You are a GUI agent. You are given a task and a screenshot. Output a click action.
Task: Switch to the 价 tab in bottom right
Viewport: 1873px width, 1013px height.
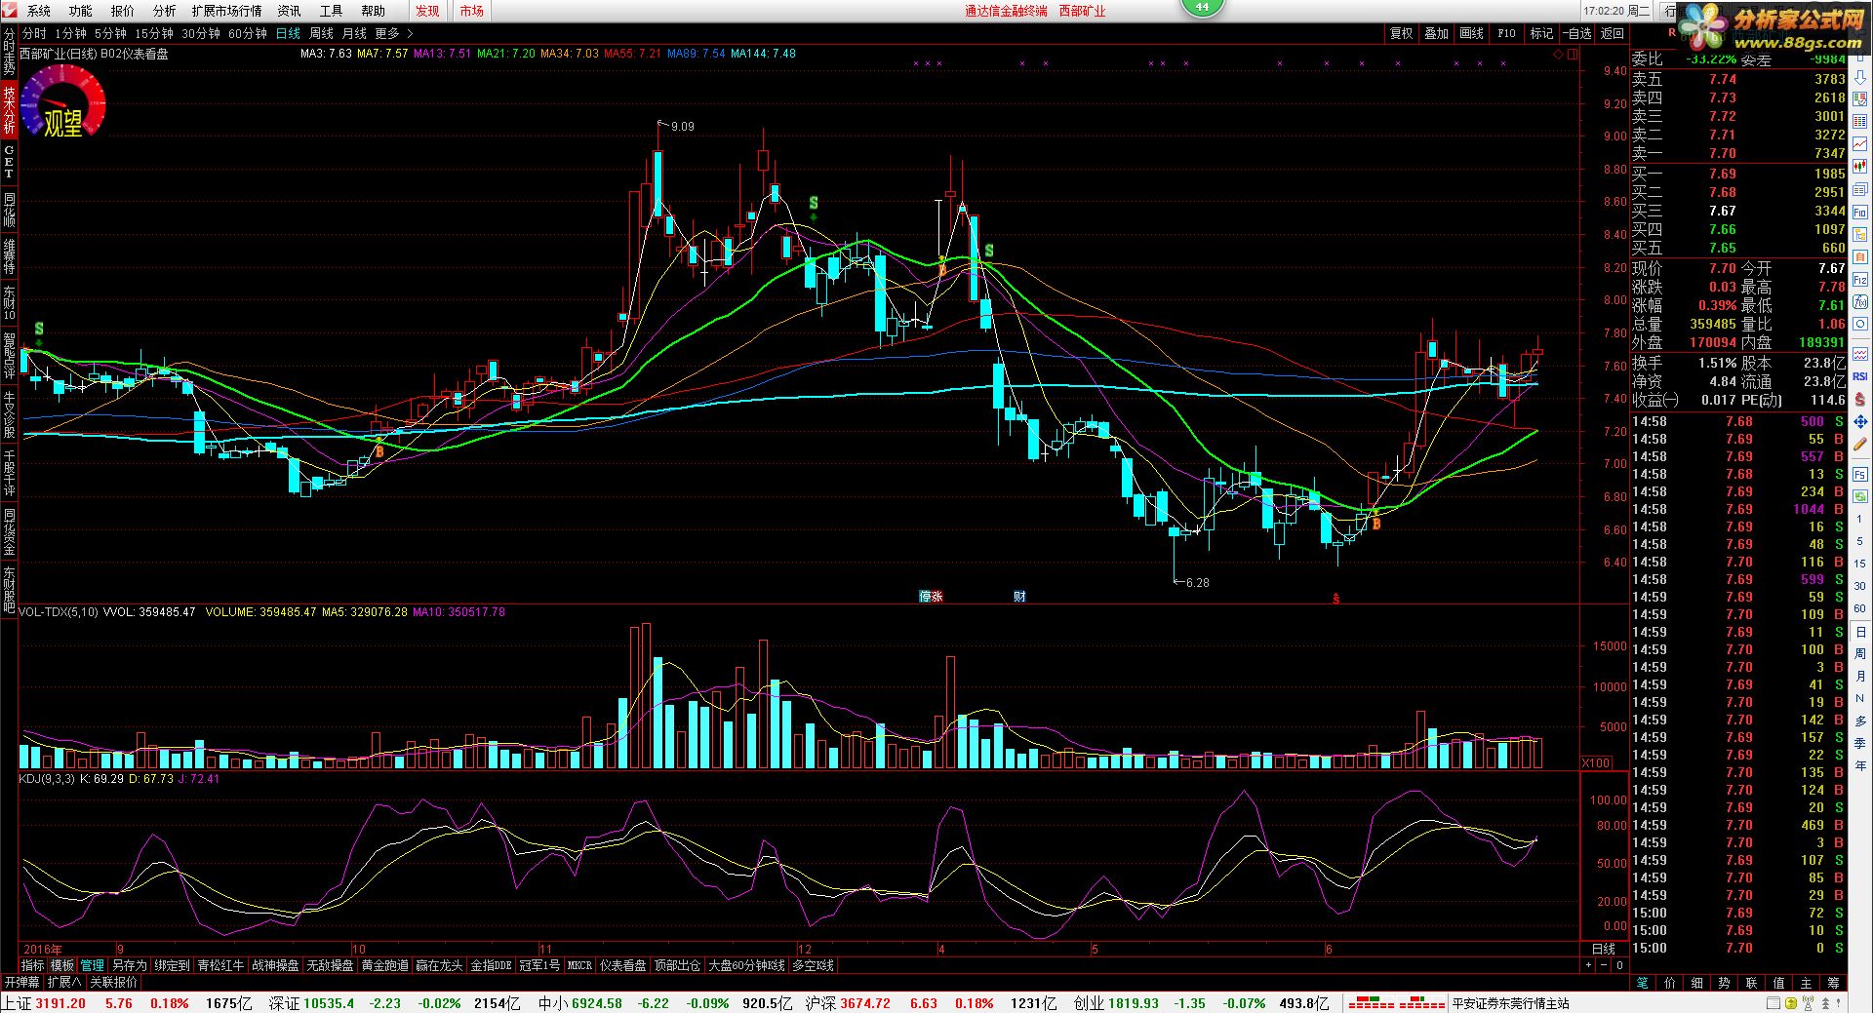(1669, 982)
